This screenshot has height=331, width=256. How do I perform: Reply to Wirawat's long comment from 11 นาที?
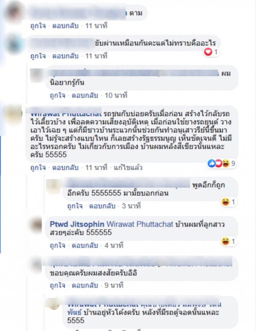click(x=66, y=167)
